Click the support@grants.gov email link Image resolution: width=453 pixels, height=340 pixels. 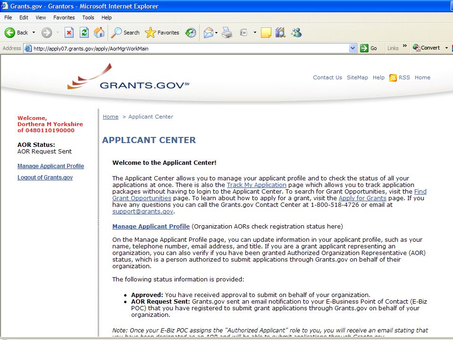click(143, 212)
